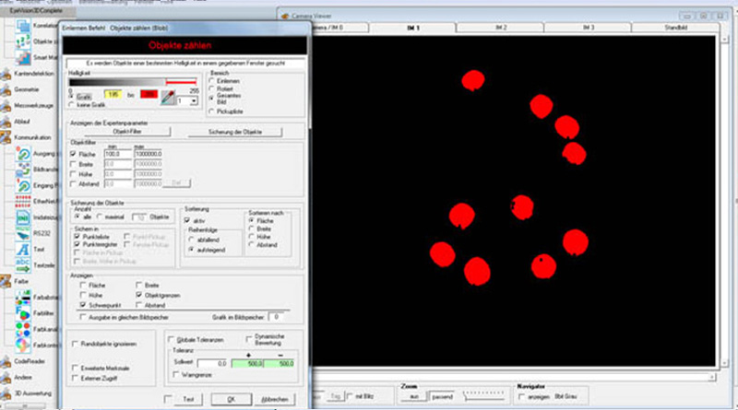
Task: Click the Text command icon
Action: coord(22,249)
